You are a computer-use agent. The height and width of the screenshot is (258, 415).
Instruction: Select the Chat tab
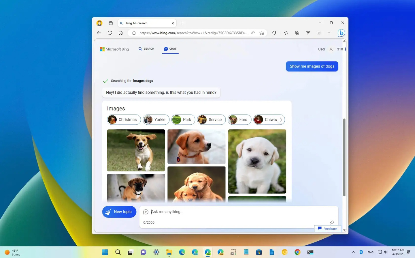point(170,49)
